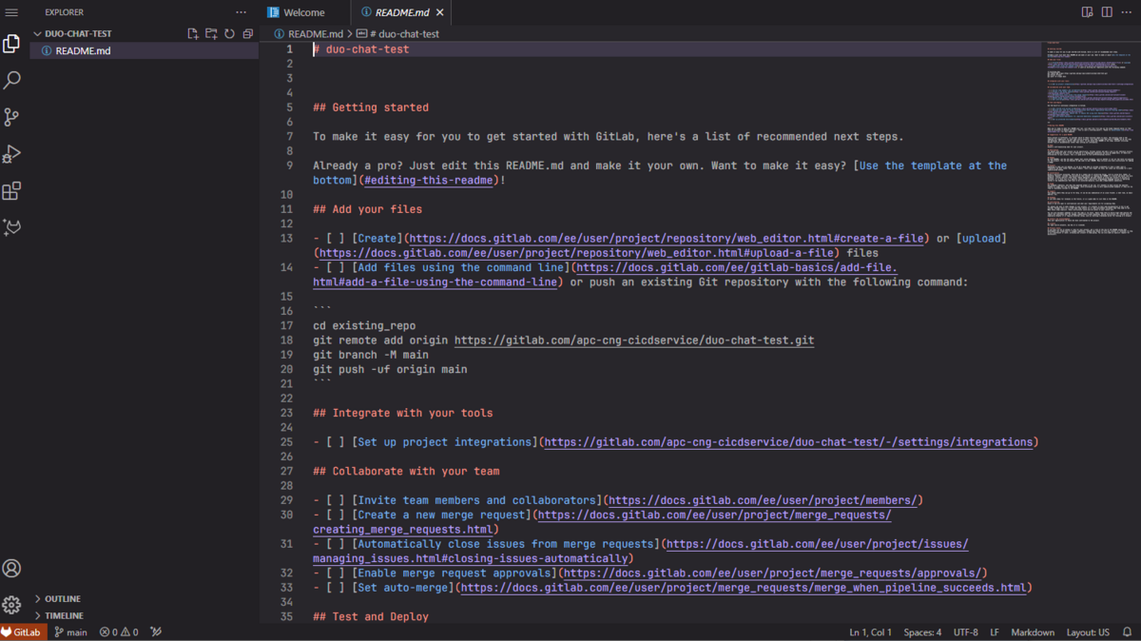Change end of line sequence LF
1141x641 pixels.
(995, 632)
